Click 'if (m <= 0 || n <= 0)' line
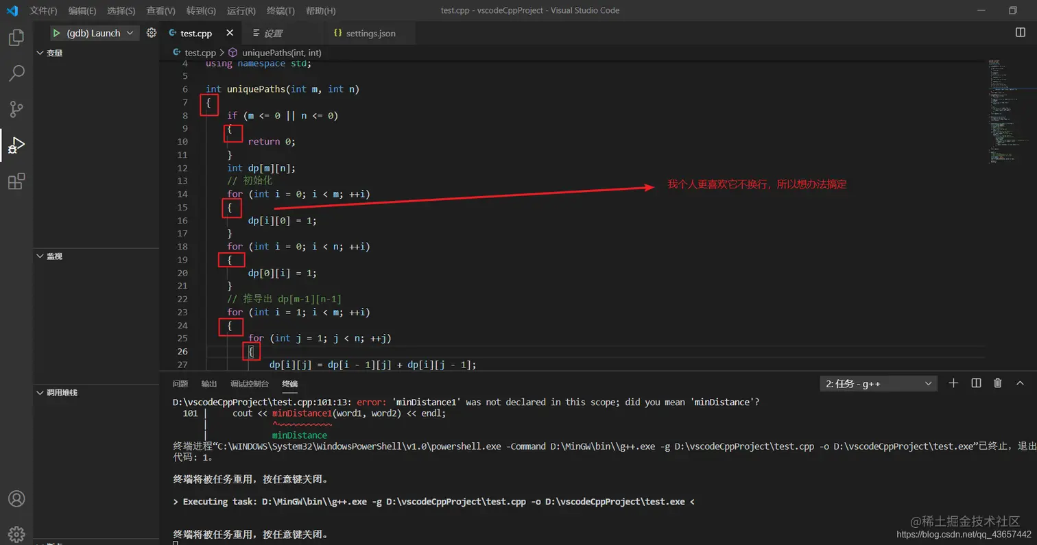The height and width of the screenshot is (545, 1037). pyautogui.click(x=283, y=116)
